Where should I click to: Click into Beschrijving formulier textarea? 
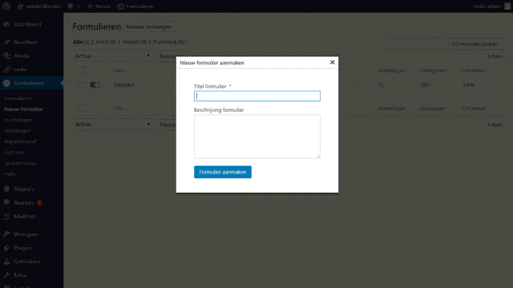click(x=257, y=137)
